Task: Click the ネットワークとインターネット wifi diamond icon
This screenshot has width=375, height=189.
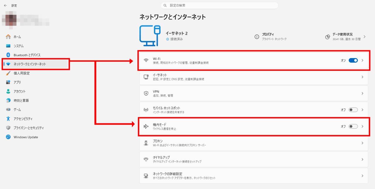Action: [x=8, y=64]
